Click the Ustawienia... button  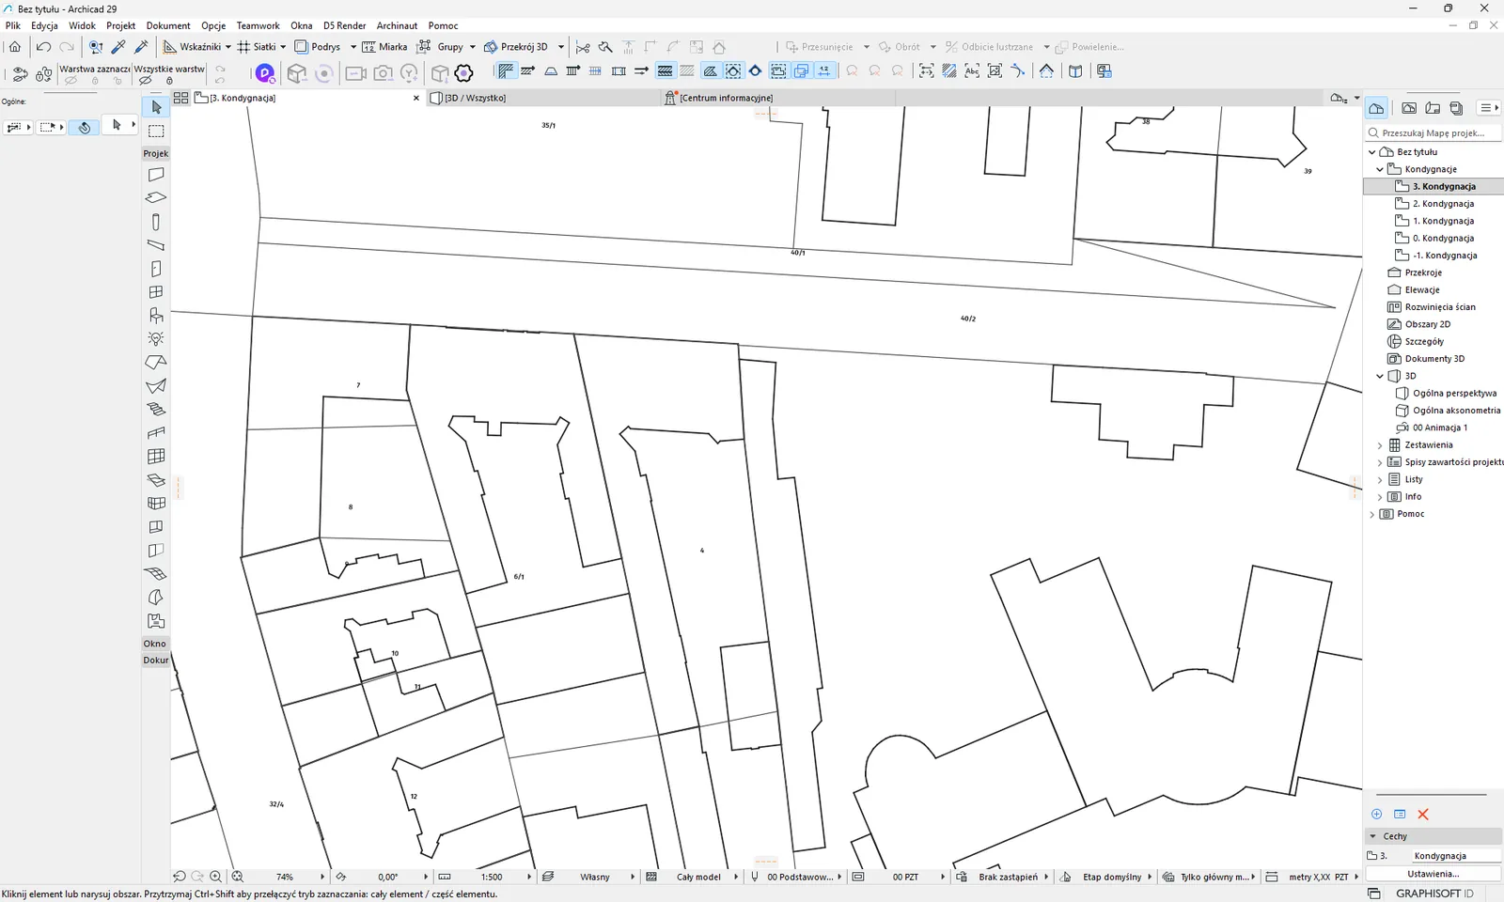pos(1433,874)
